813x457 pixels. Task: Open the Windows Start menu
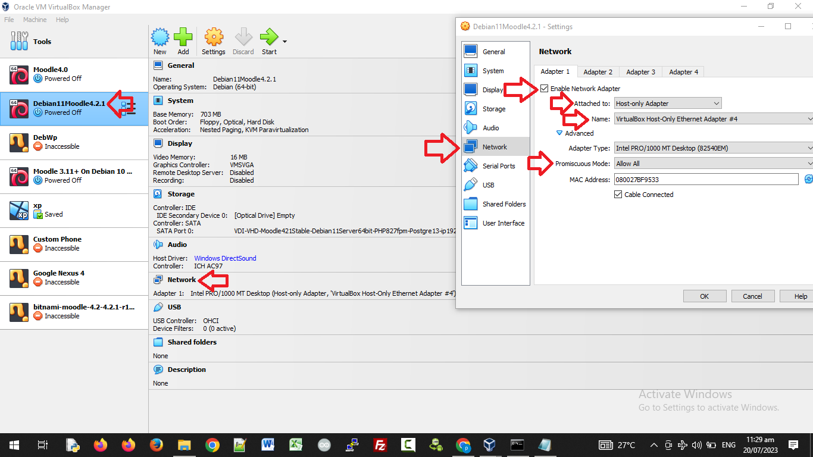[14, 445]
